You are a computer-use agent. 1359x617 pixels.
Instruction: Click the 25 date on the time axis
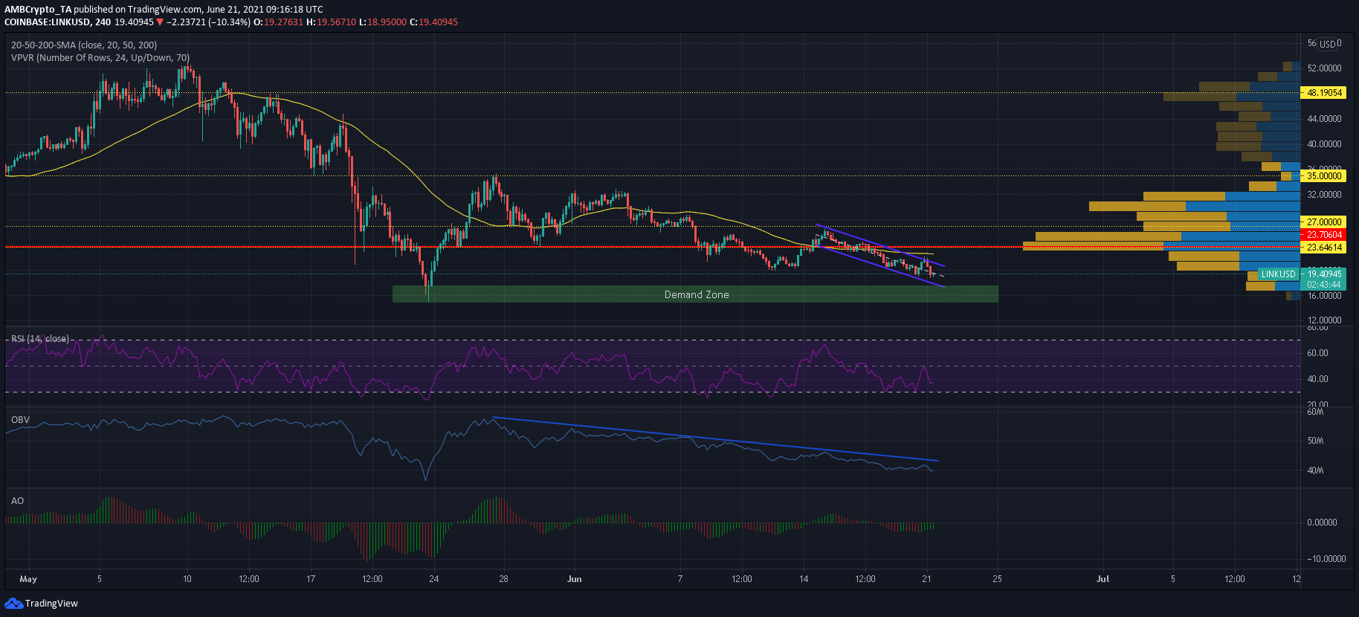[997, 579]
